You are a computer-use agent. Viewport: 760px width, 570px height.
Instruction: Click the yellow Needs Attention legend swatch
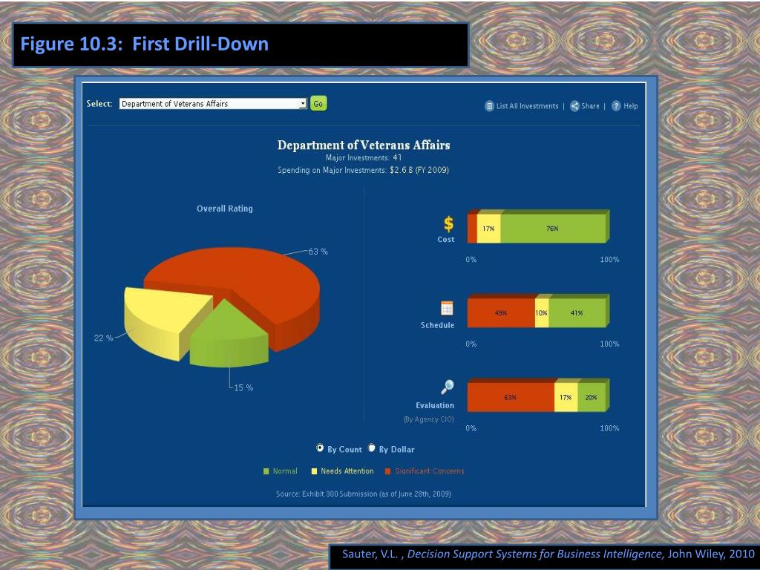point(314,471)
